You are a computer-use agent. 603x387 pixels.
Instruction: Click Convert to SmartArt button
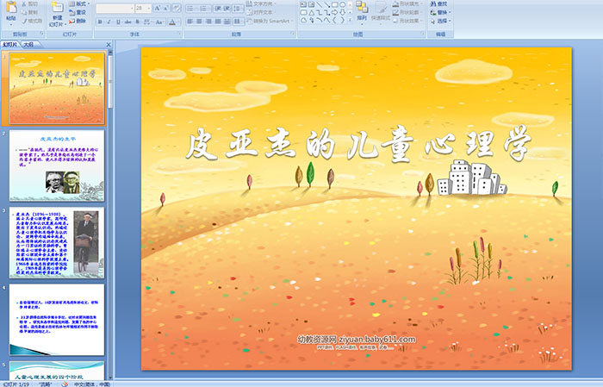coord(270,22)
